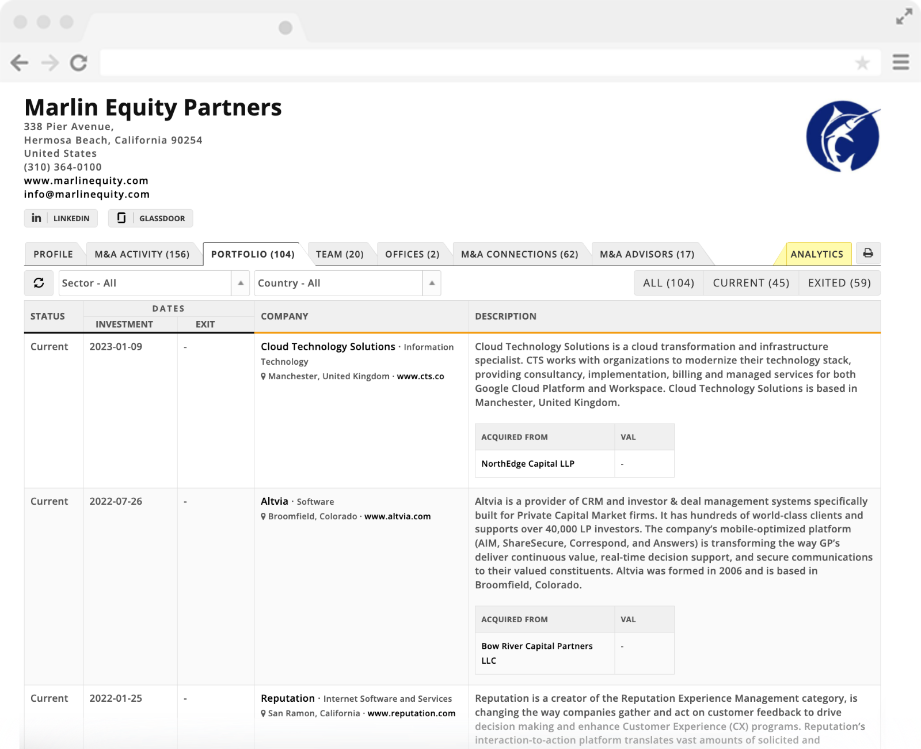The image size is (921, 749).
Task: Open the ANALYTICS tab
Action: [817, 254]
